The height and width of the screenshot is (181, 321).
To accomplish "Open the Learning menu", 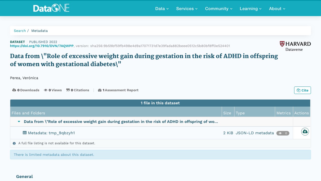I will [x=251, y=9].
